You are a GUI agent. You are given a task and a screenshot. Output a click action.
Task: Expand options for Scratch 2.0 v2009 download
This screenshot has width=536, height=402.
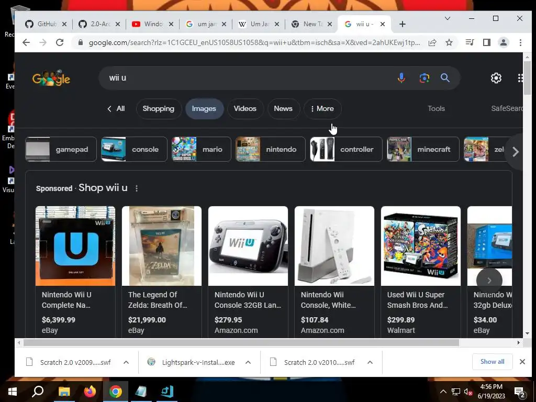126,362
